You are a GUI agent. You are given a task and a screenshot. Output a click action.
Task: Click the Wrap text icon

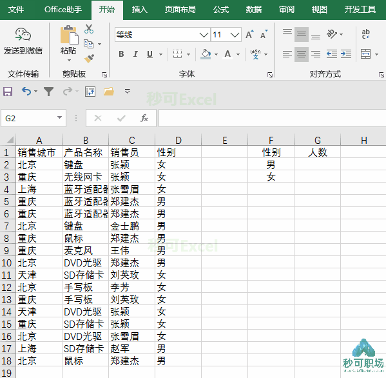366,34
